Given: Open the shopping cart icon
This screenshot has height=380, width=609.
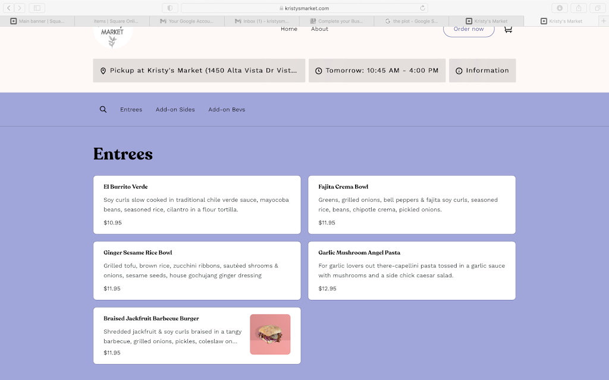Looking at the screenshot, I should (x=508, y=29).
